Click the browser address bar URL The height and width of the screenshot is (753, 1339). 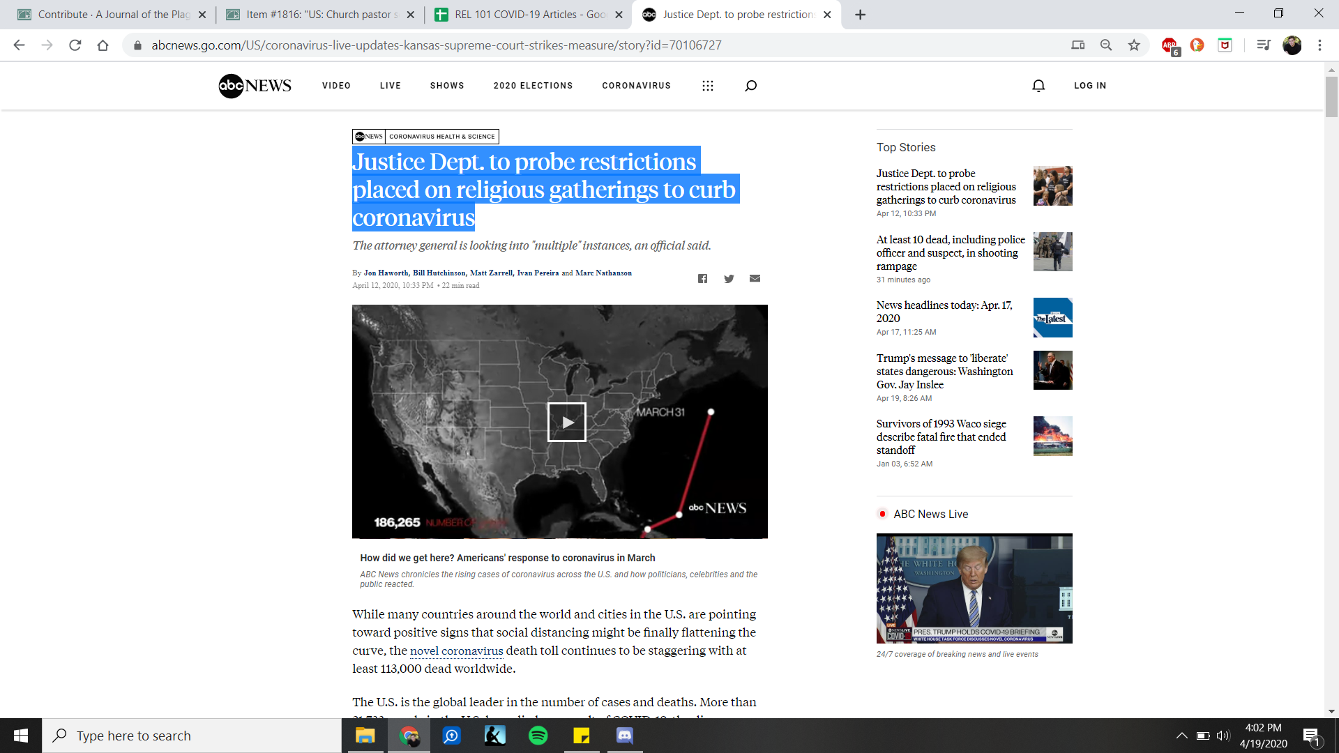[x=436, y=45]
